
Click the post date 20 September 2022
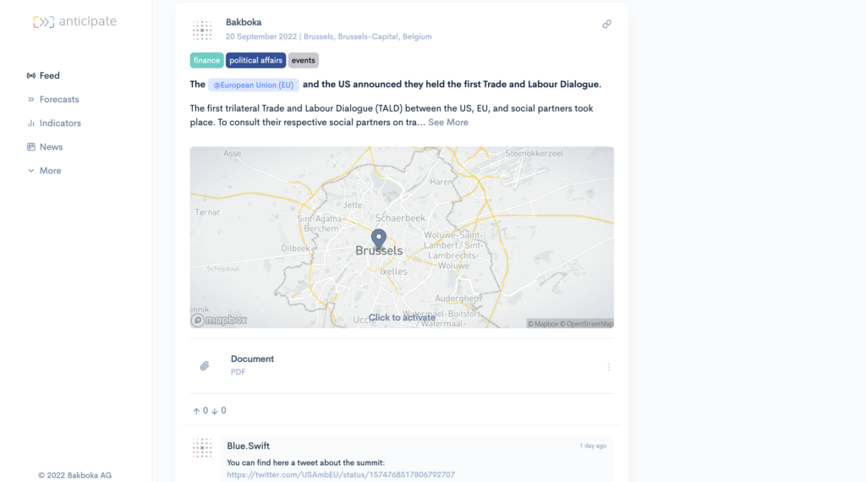tap(260, 36)
